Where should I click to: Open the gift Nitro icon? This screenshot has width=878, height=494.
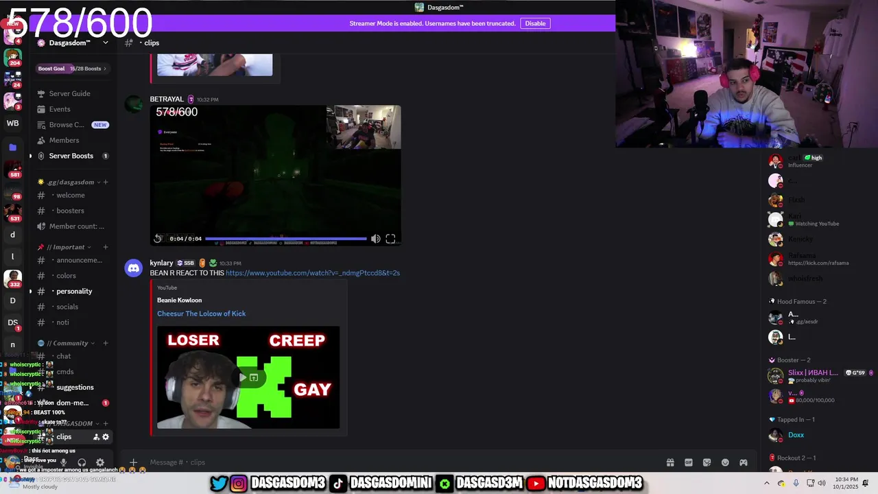click(670, 462)
